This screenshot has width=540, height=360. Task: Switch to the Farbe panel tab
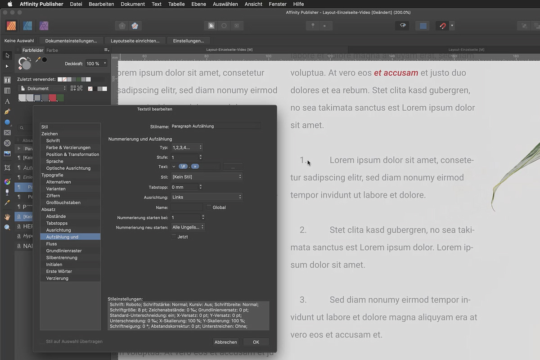51,50
